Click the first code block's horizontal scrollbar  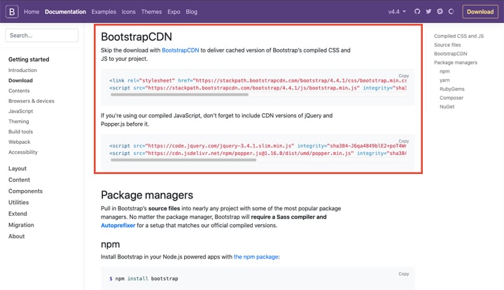tap(179, 94)
